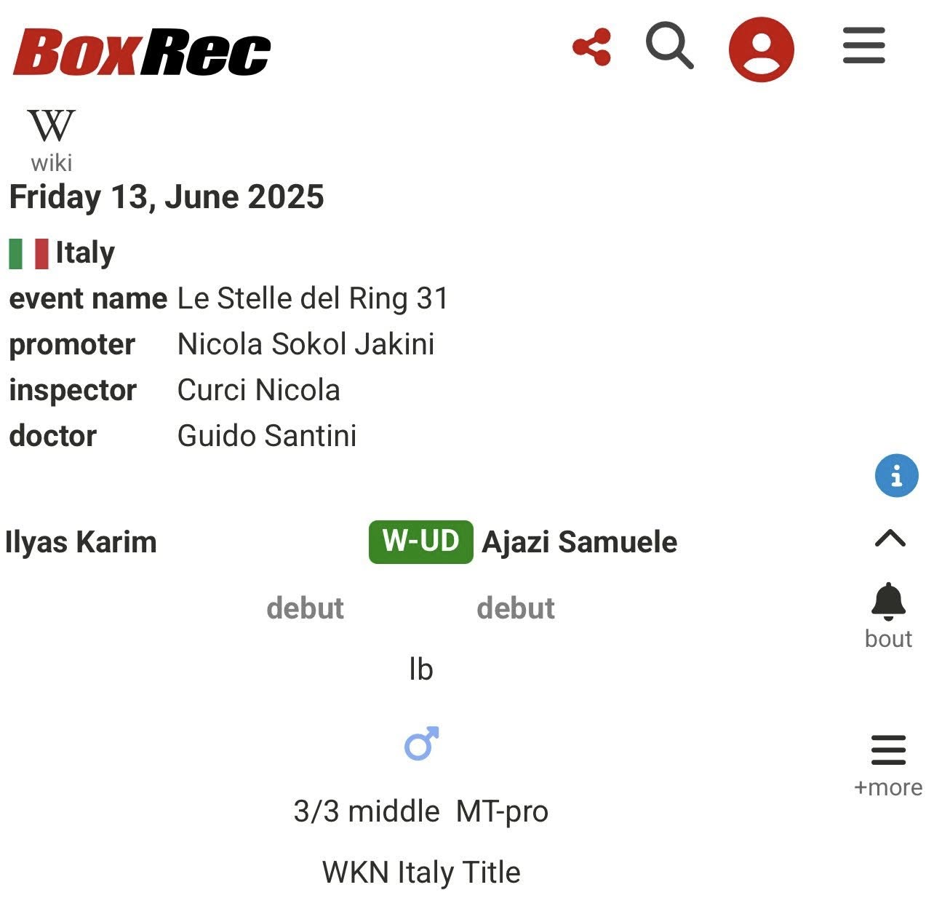Click the blue male gender symbol
934x914 pixels.
421,744
